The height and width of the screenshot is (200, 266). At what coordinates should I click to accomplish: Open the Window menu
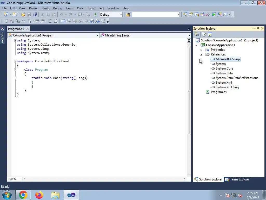point(113,8)
